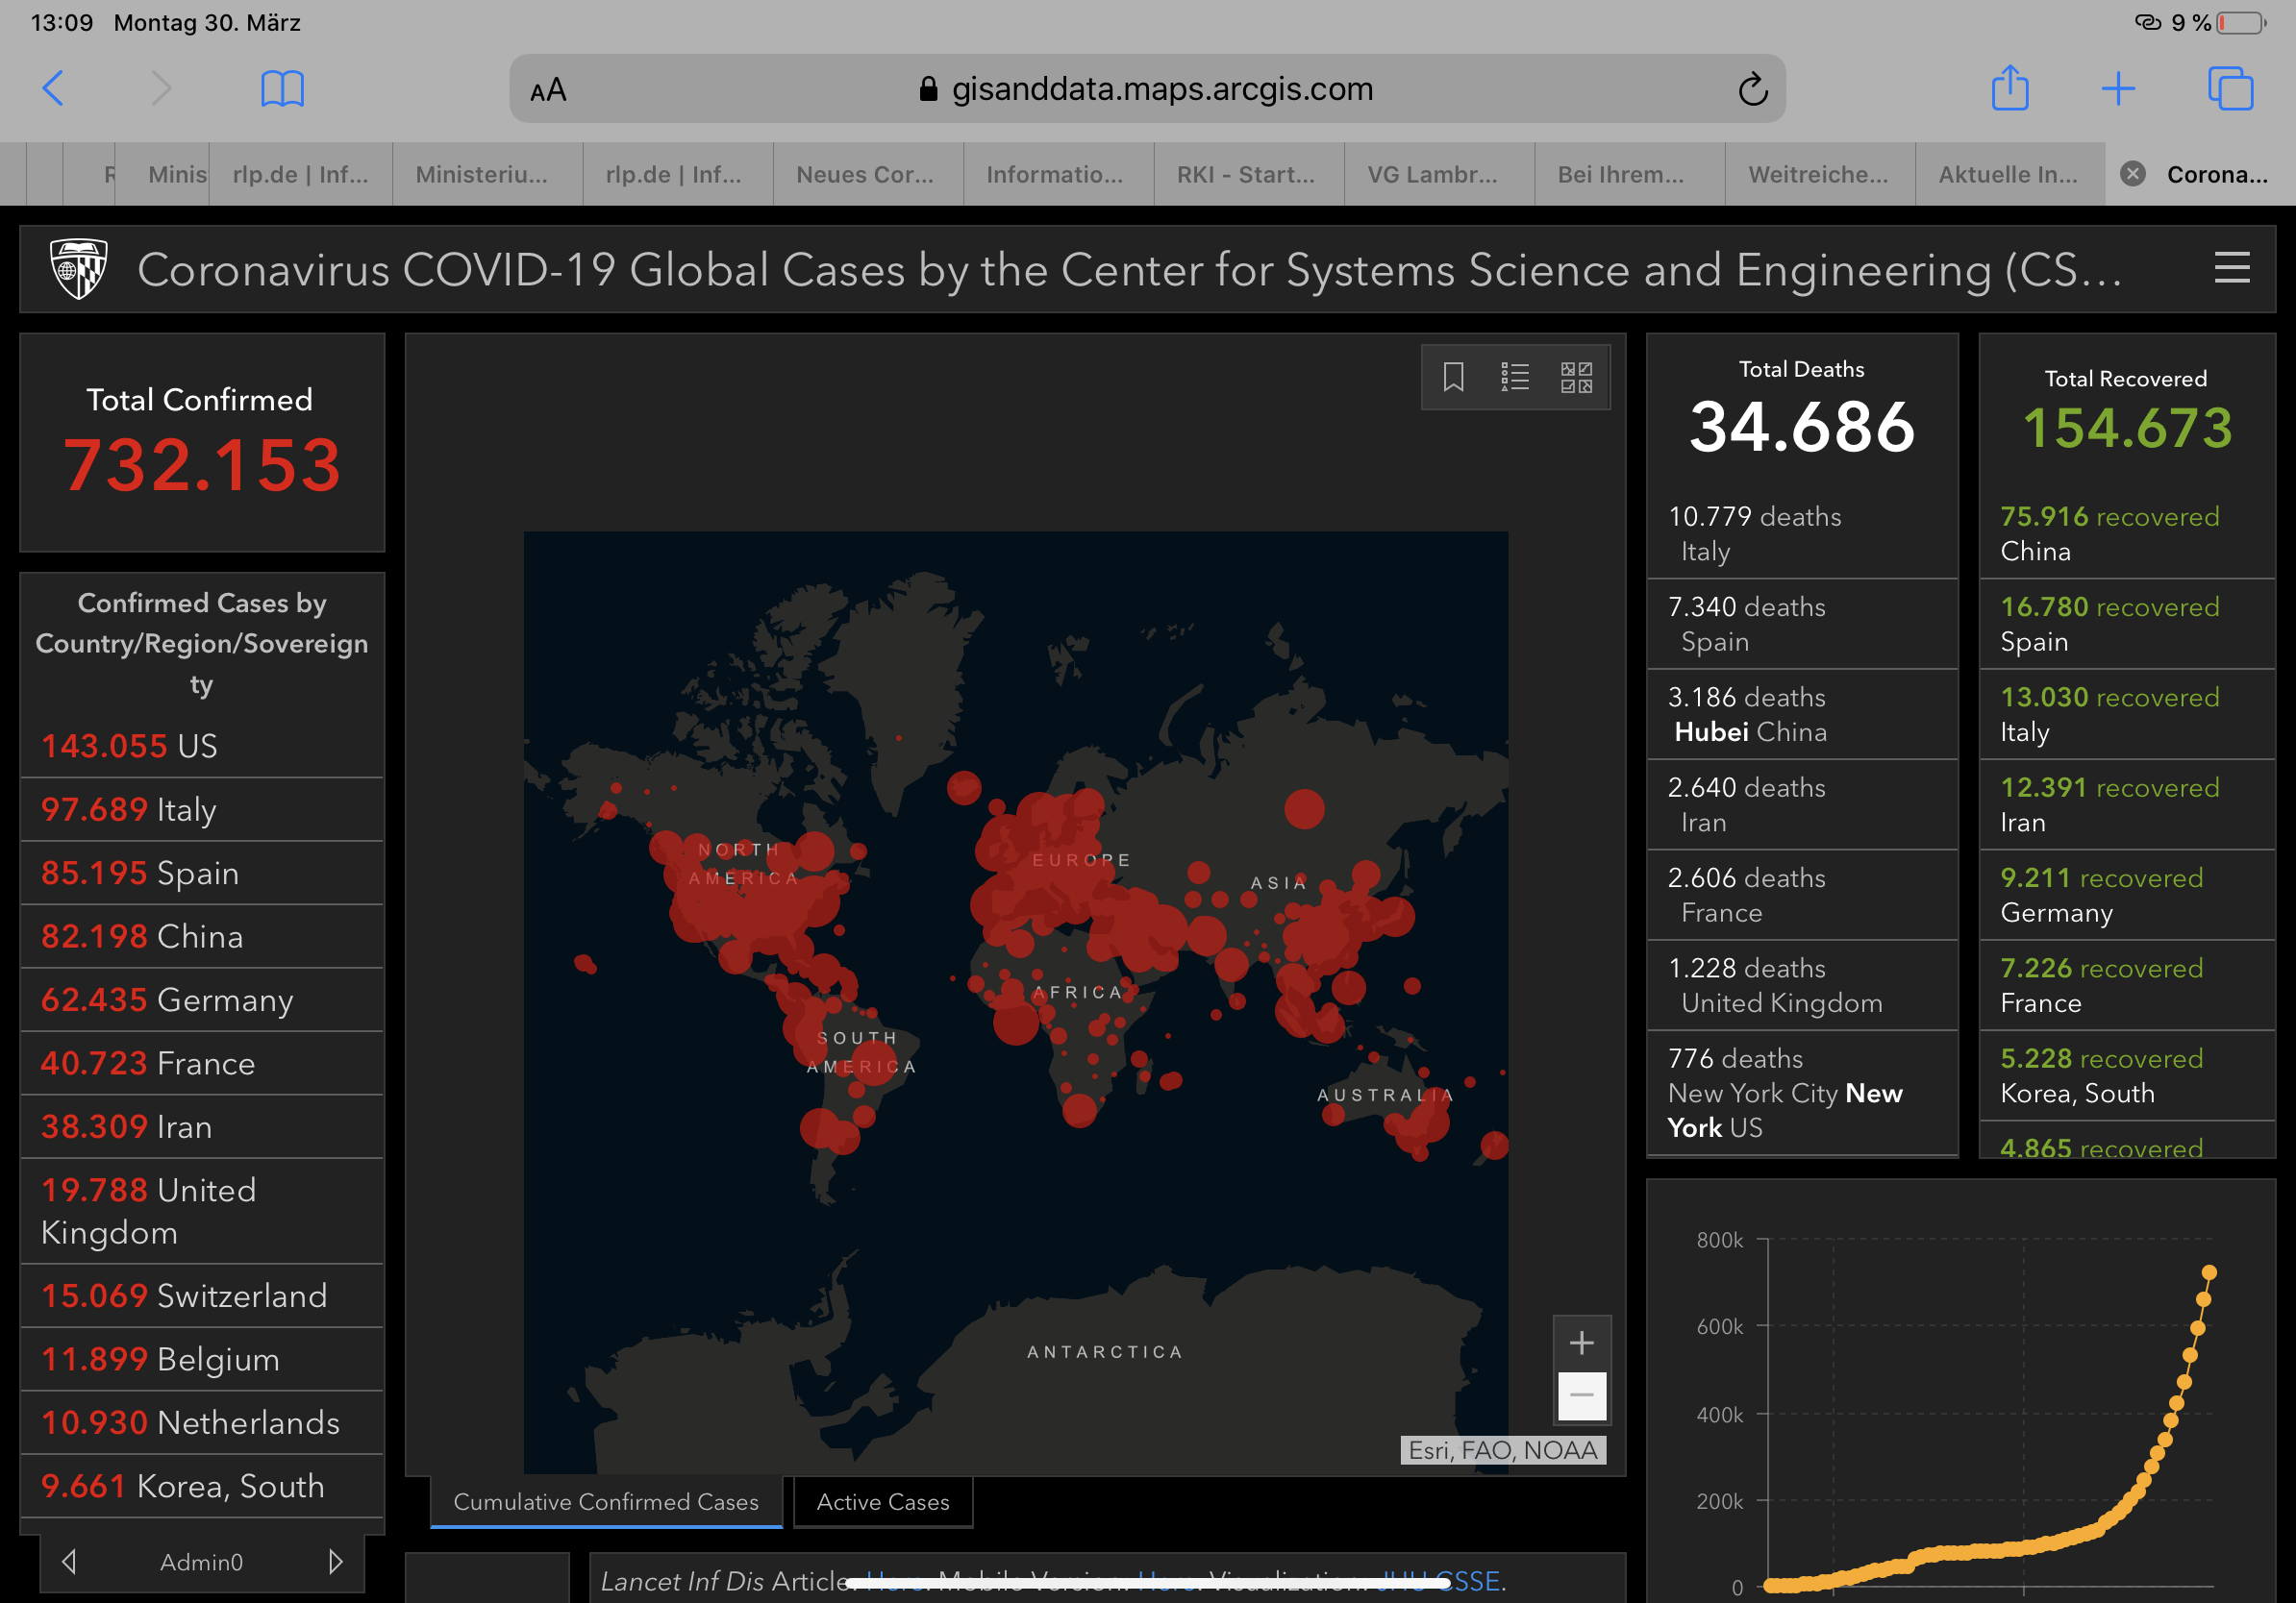Select the '82.198 China' row
The height and width of the screenshot is (1603, 2296).
click(x=202, y=936)
